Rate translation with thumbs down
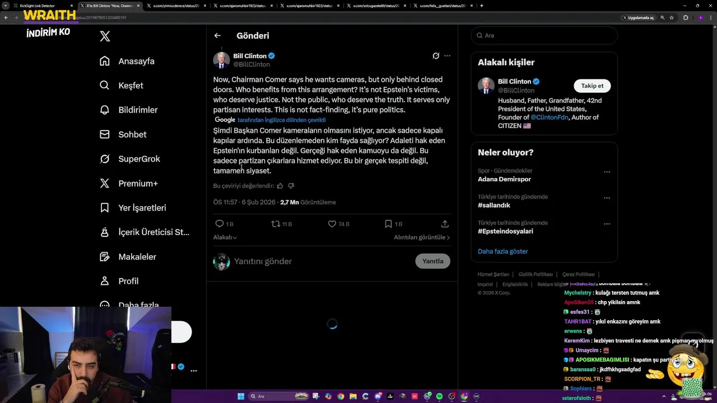The image size is (717, 403). coord(291,186)
